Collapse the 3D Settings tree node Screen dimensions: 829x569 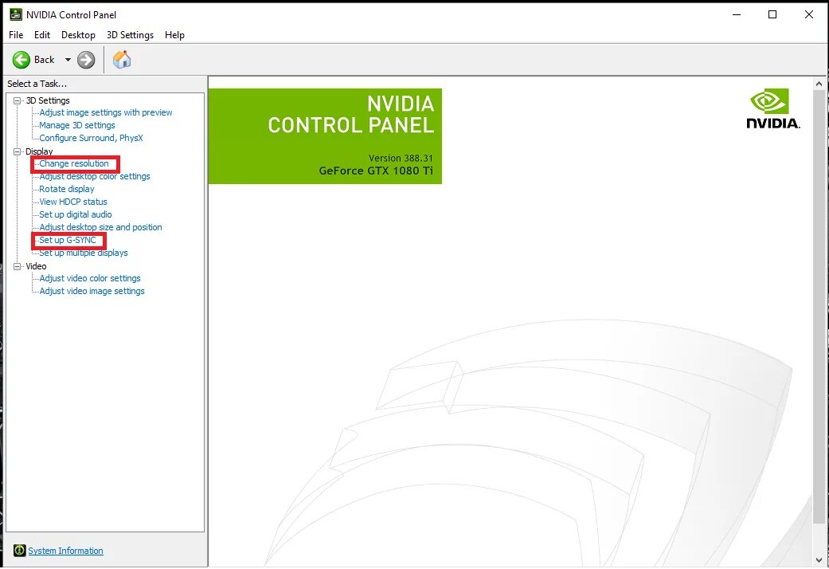point(17,100)
